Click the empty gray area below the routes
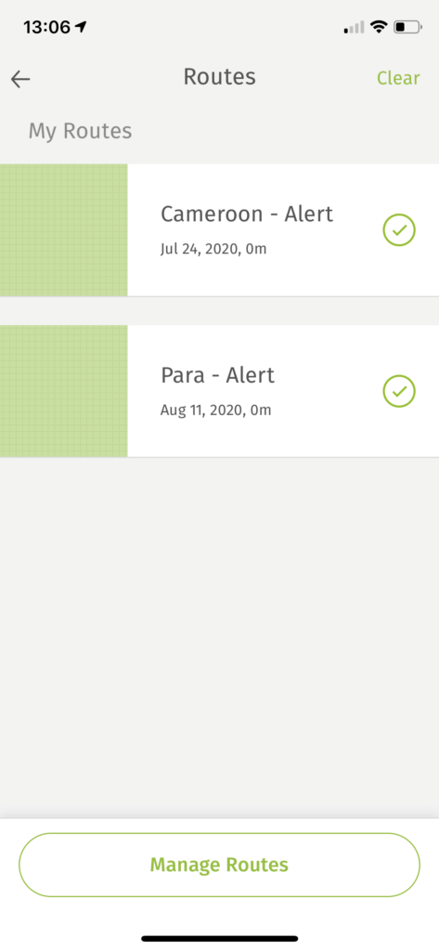 [x=219, y=637]
